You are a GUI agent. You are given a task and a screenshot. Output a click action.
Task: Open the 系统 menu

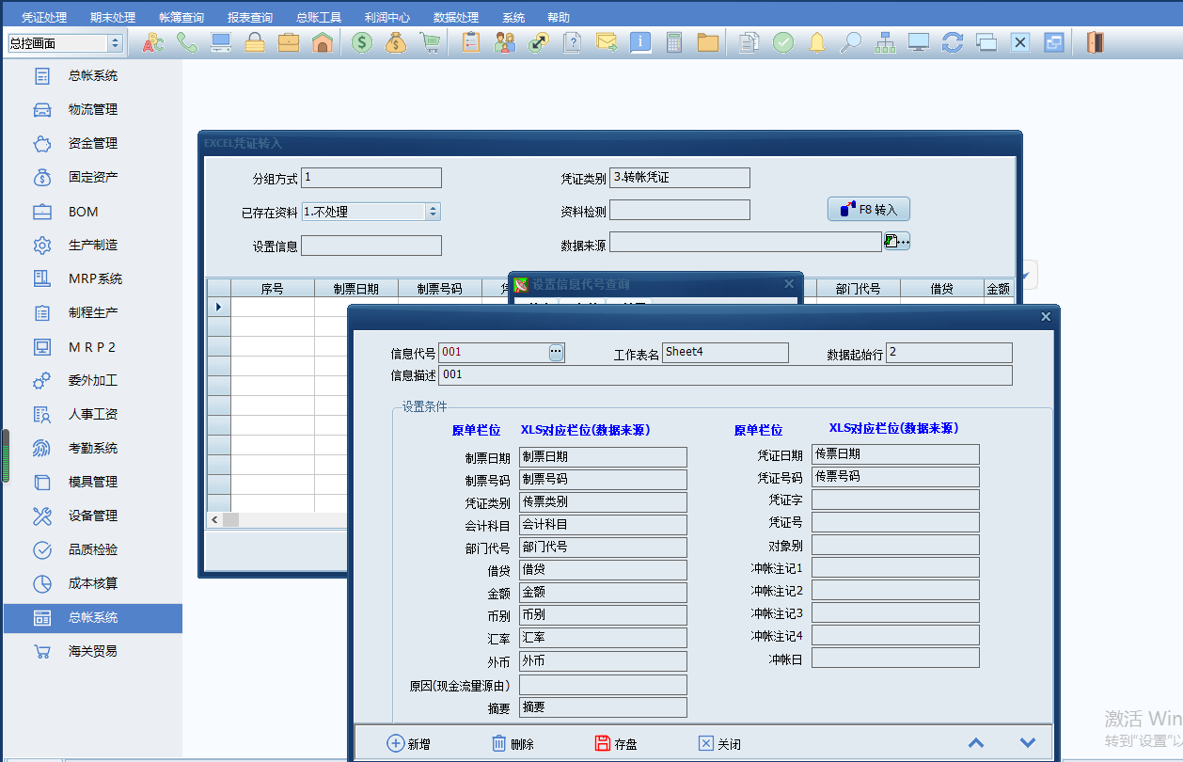click(x=513, y=18)
